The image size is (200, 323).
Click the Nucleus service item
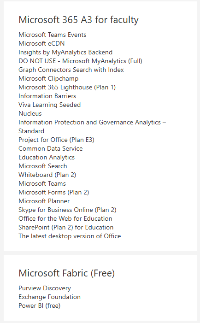30,113
